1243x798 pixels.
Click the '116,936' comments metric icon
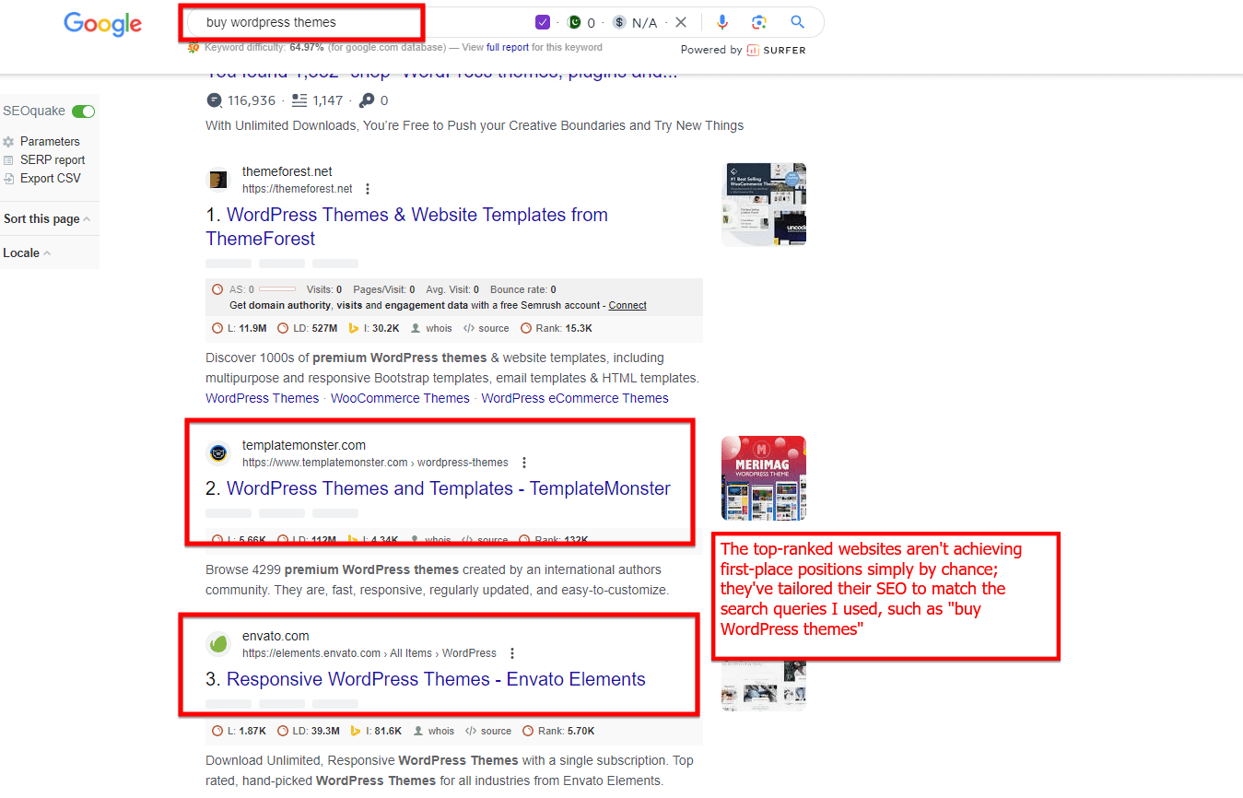(215, 100)
